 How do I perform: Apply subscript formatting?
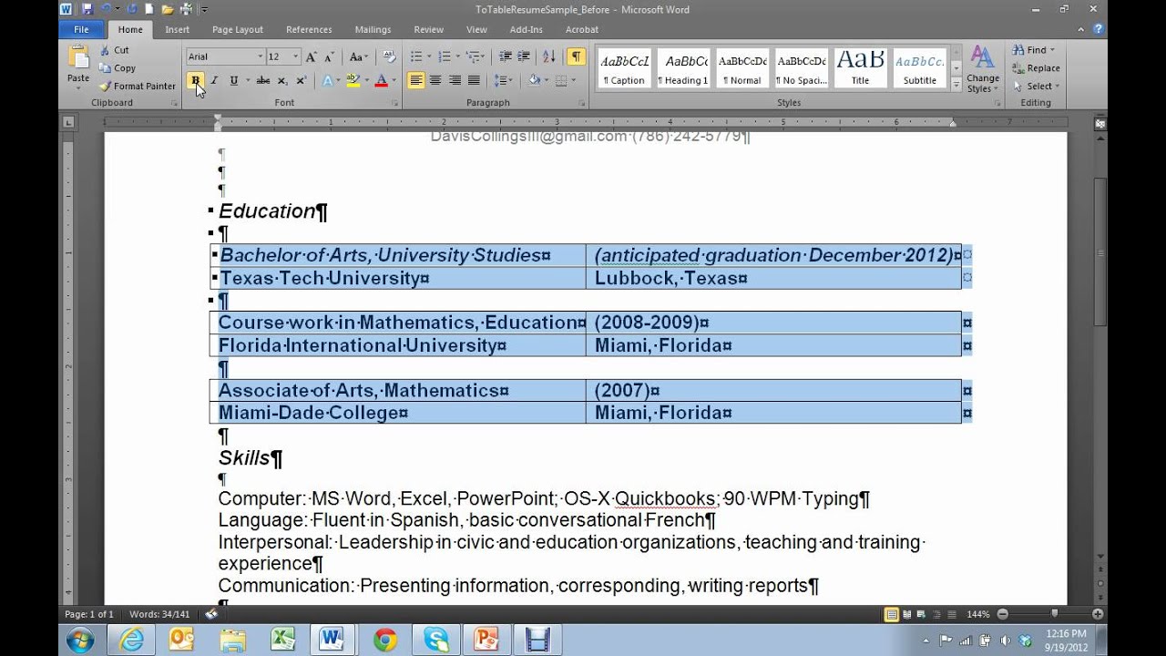[282, 81]
